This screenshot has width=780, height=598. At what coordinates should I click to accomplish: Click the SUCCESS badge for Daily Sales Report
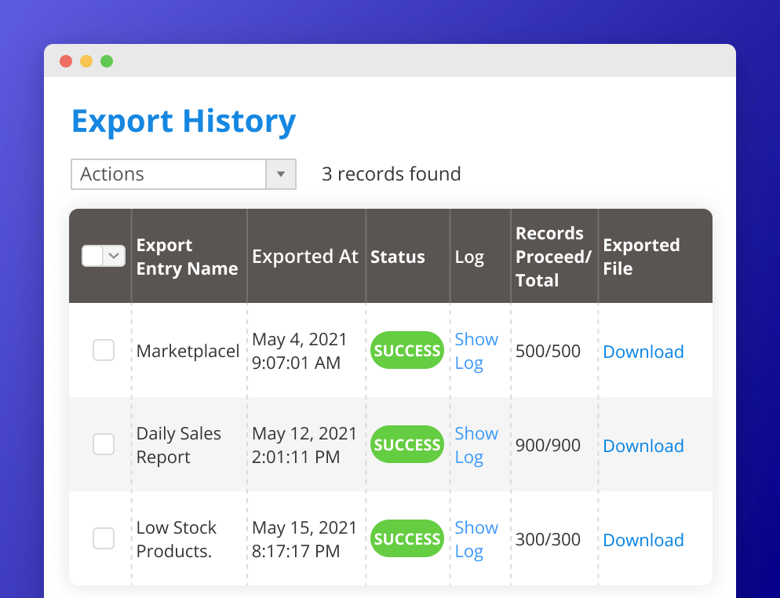point(406,444)
